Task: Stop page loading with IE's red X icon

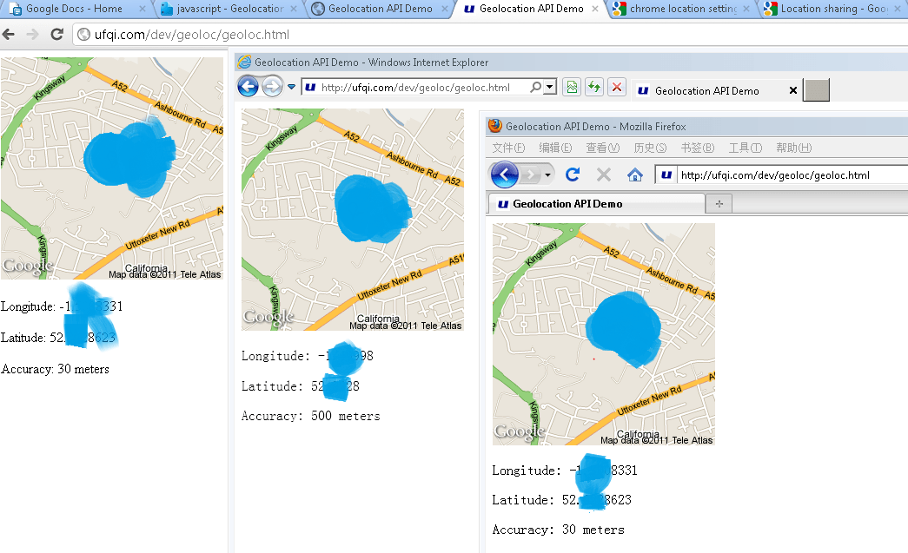Action: pos(617,87)
